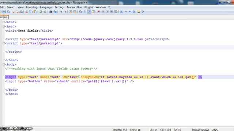Open the Language menu
The width and height of the screenshot is (234, 131).
click(46, 7)
